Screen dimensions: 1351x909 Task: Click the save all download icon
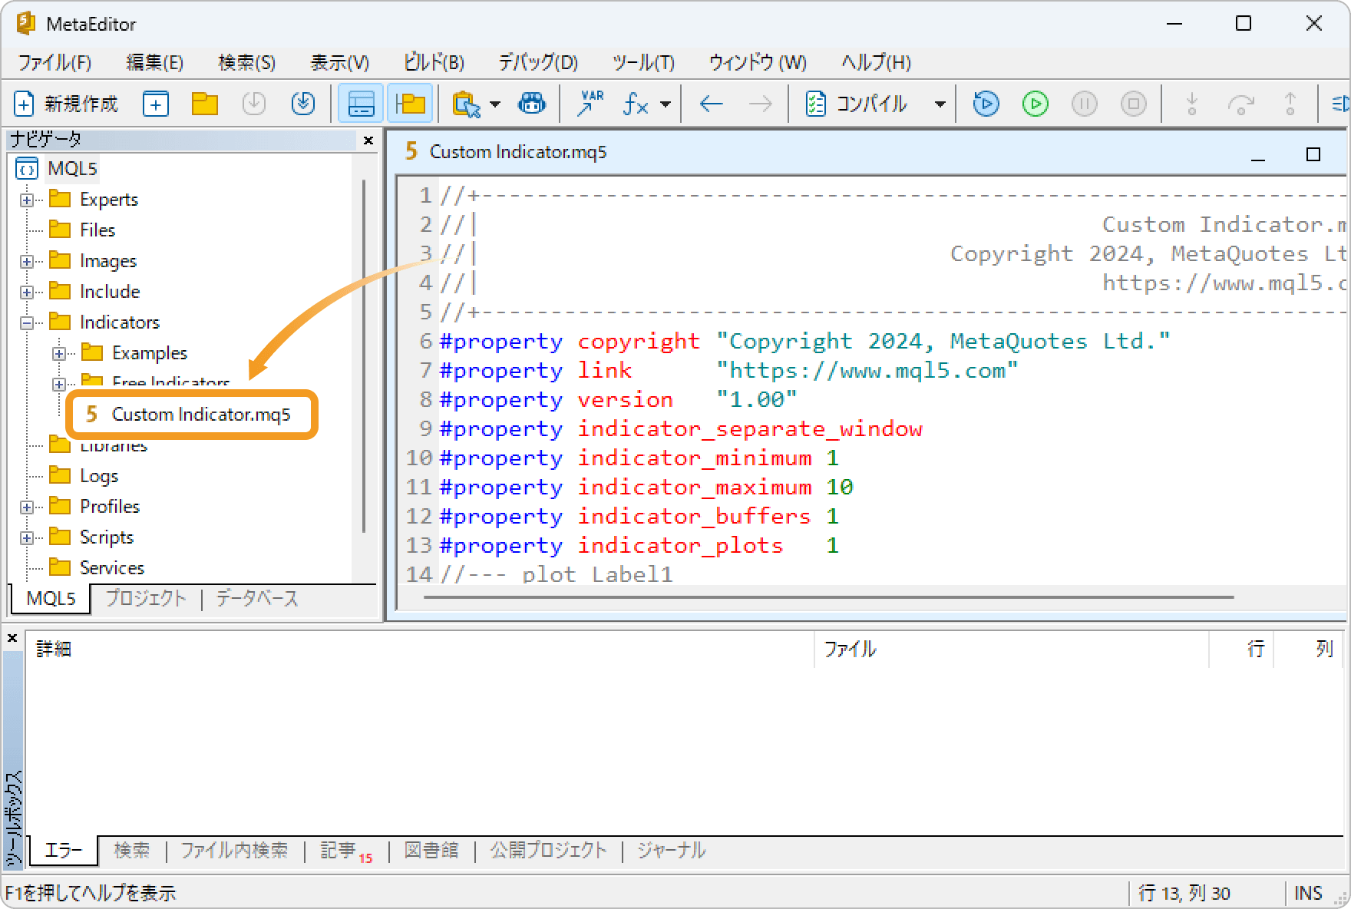point(303,104)
